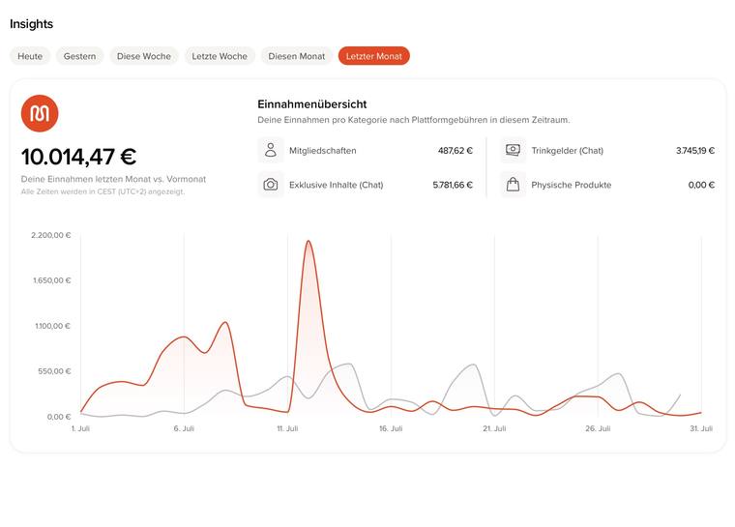Click the 487,62 € value
This screenshot has height=527, width=735.
click(x=456, y=151)
